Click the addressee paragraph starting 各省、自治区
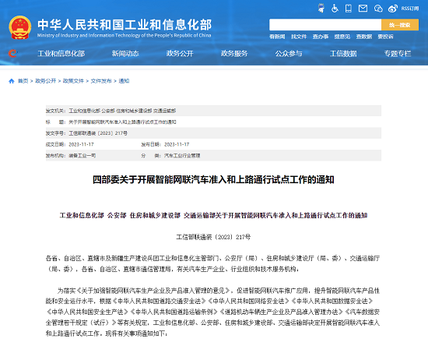The image size is (428, 339). pos(213,263)
